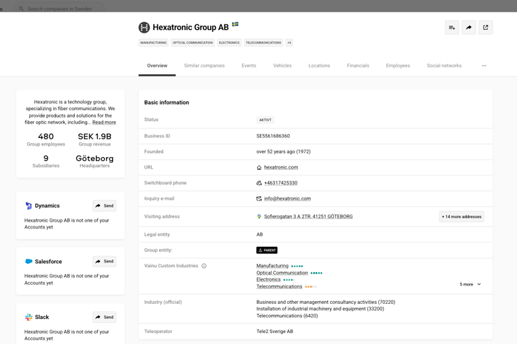The height and width of the screenshot is (344, 517).
Task: Click the Slack logo icon
Action: point(29,317)
